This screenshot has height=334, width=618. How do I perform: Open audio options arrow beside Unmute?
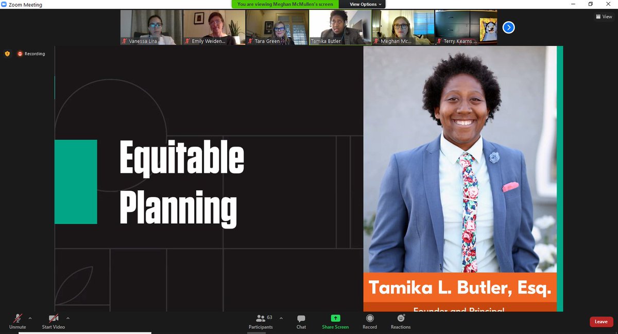[30, 318]
